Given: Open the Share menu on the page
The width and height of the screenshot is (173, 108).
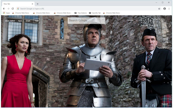Looking at the screenshot, I should (28, 21).
